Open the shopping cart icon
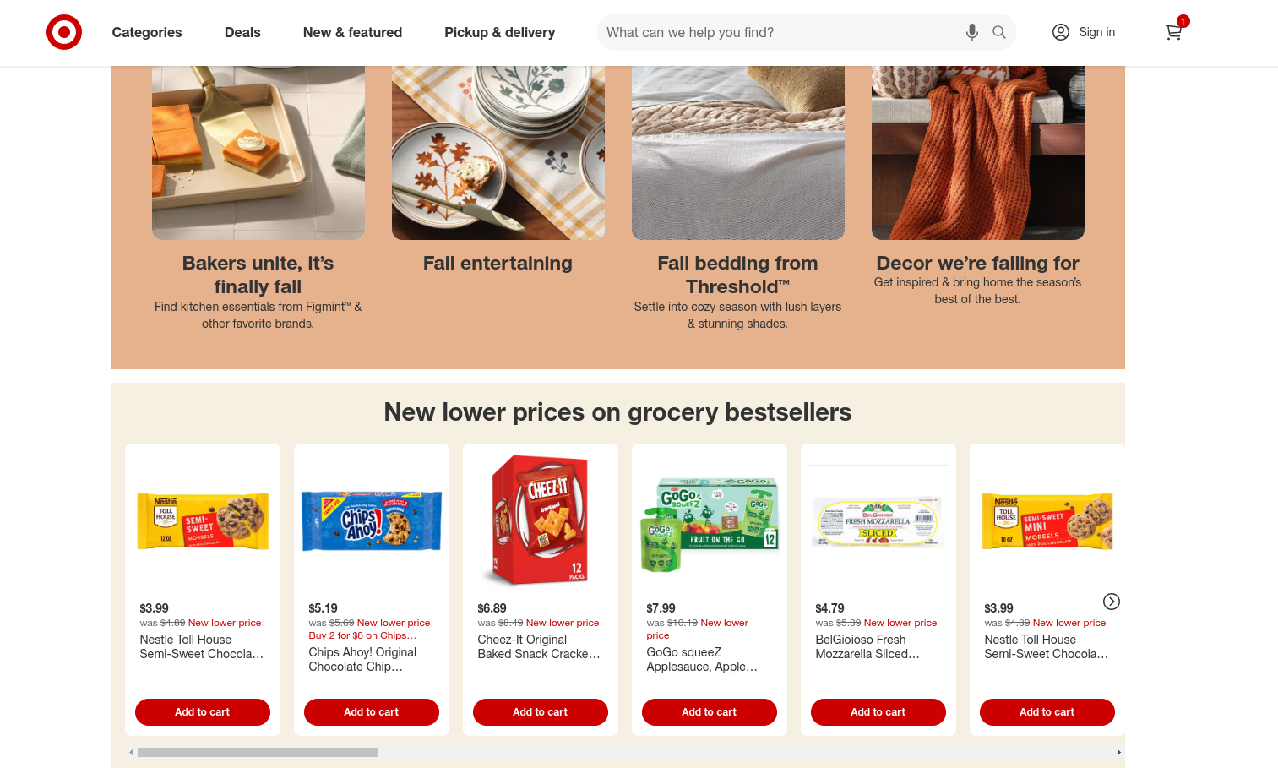The image size is (1278, 768). [x=1173, y=32]
